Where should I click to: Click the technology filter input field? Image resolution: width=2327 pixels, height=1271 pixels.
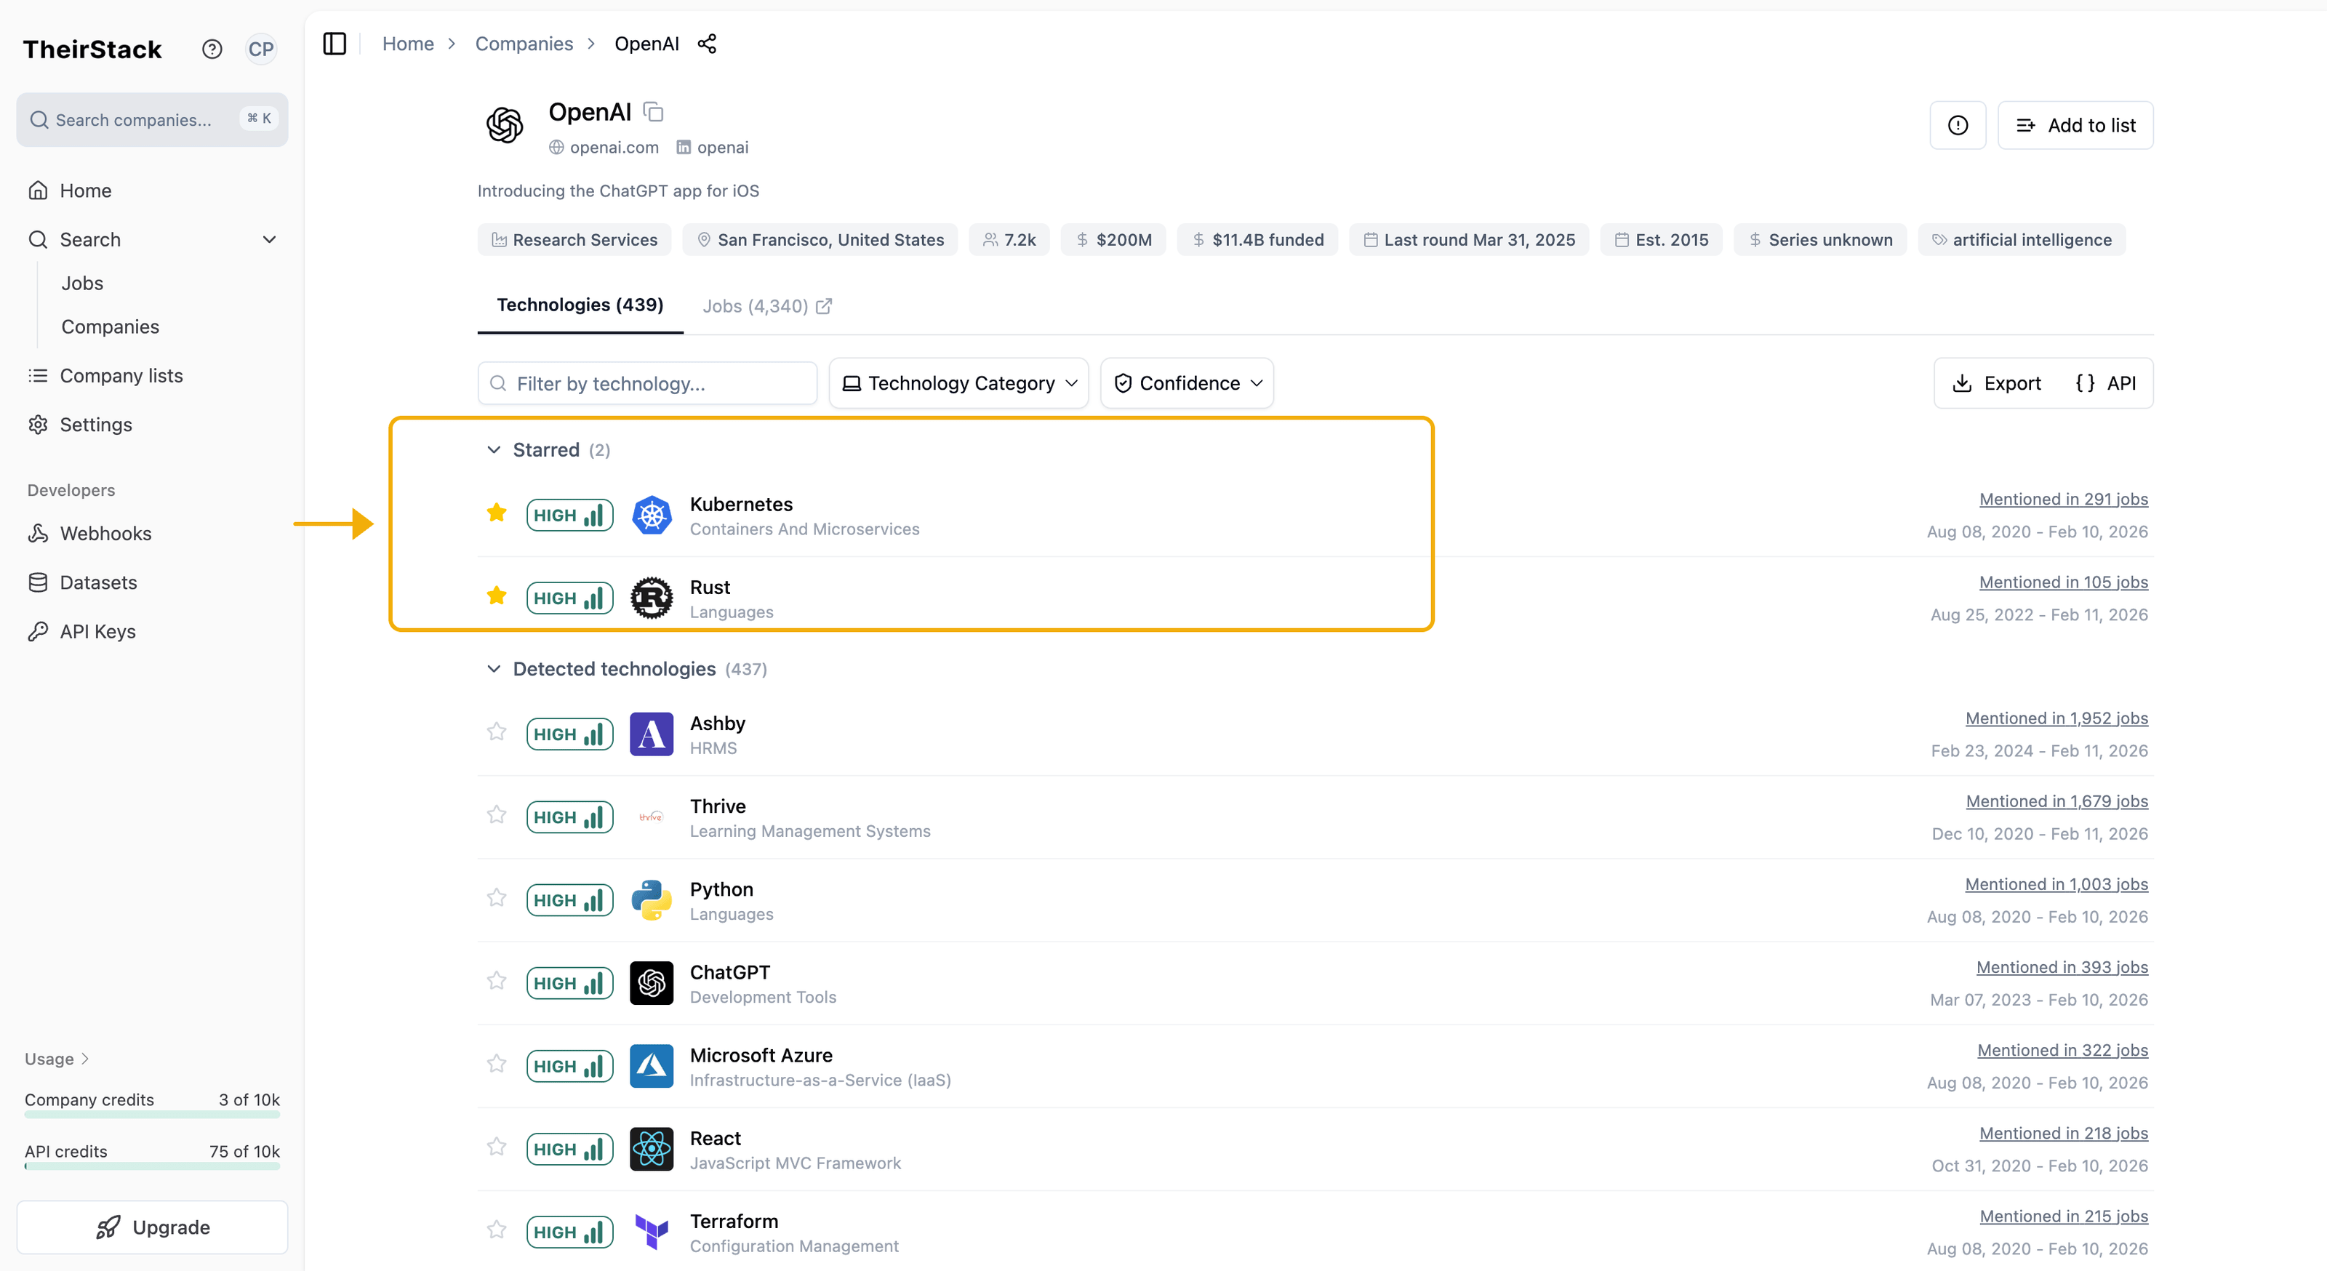point(646,383)
